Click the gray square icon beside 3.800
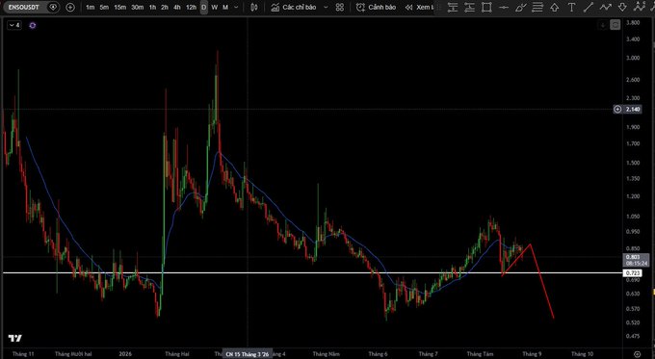This screenshot has height=359, width=655. pos(616,25)
